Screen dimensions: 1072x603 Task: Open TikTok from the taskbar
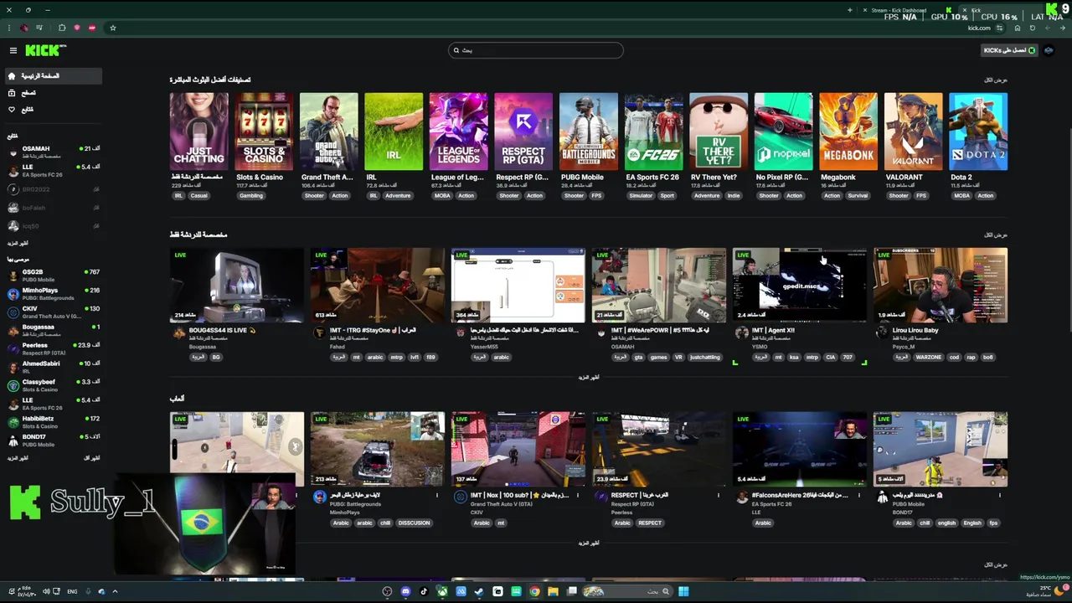(424, 591)
